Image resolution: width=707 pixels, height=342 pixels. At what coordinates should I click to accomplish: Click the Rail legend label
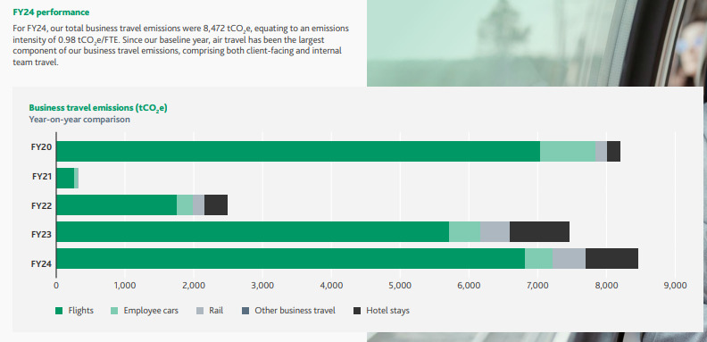(x=216, y=311)
